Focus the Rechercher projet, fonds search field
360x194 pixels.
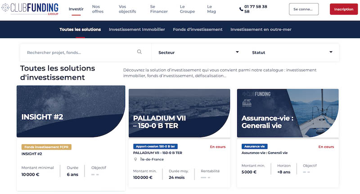click(x=85, y=53)
